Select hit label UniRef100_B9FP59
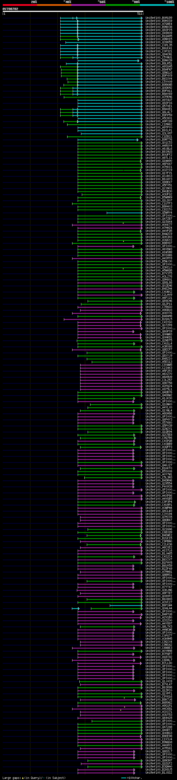 point(159,115)
